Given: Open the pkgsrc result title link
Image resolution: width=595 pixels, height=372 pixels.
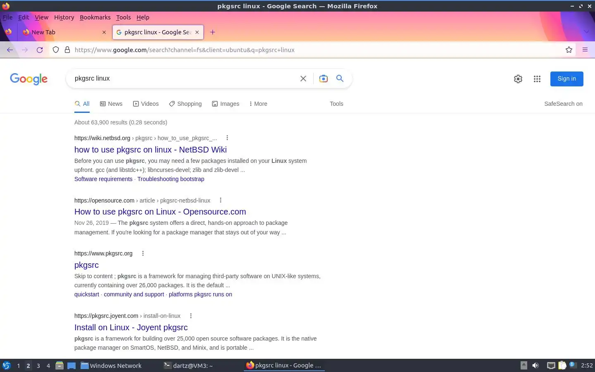Looking at the screenshot, I should (86, 265).
